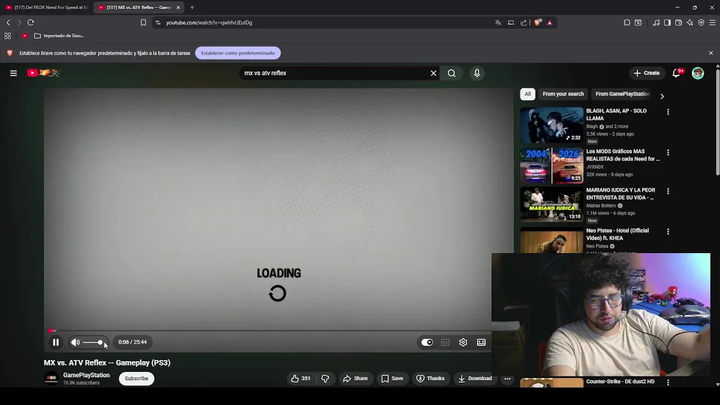Select the 'All' filter chip
The image size is (720, 405).
[528, 94]
